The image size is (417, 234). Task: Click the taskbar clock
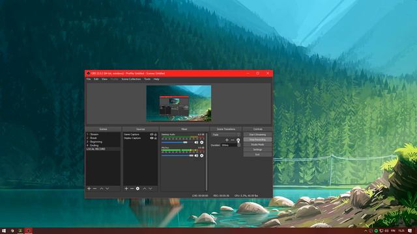401,231
